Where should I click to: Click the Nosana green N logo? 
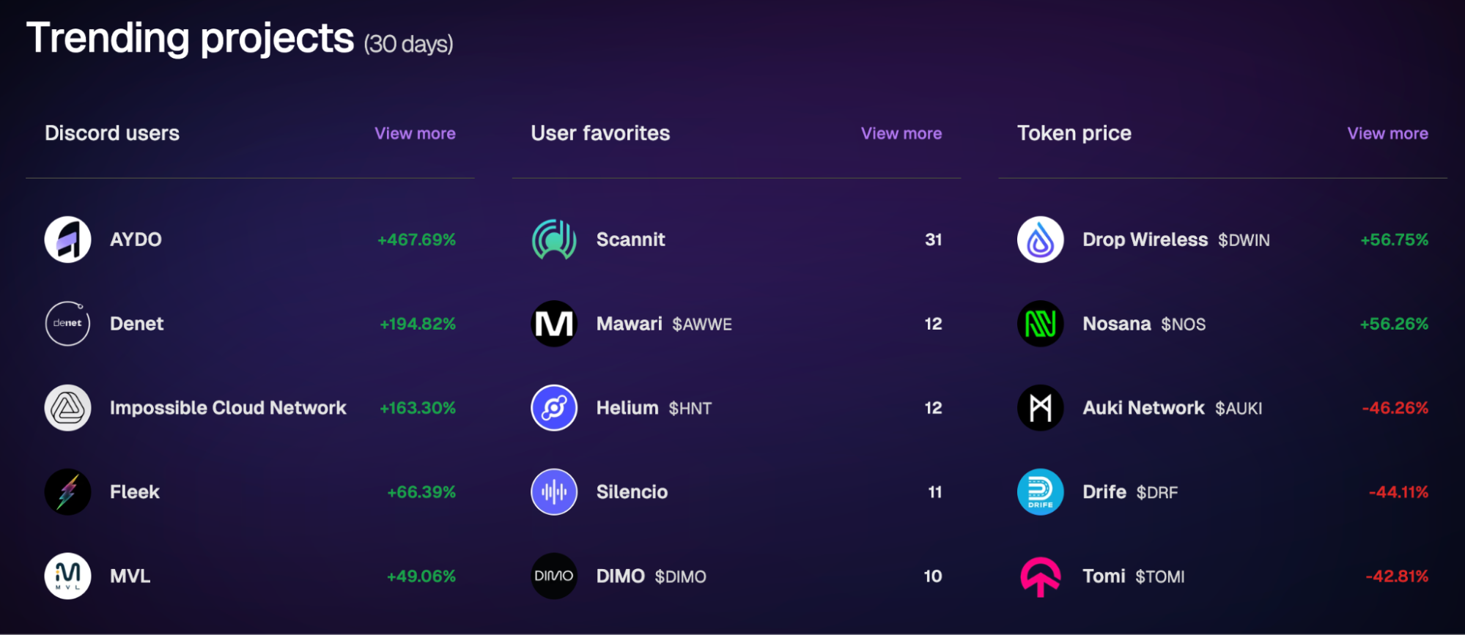[x=1041, y=324]
